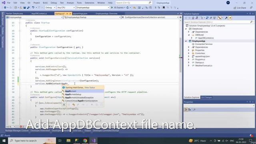Image resolution: width=256 pixels, height=144 pixels.
Task: Click the split editor plus icon
Action: click(180, 17)
